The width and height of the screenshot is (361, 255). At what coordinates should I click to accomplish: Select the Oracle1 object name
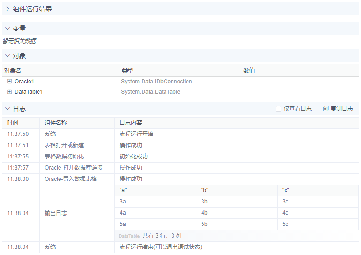click(x=24, y=82)
